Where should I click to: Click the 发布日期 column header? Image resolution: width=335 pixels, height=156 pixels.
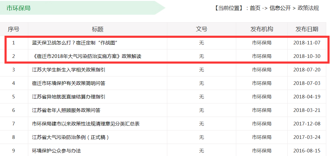point(307,29)
